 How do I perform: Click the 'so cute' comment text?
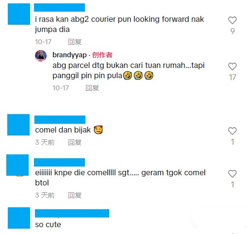tap(48, 224)
